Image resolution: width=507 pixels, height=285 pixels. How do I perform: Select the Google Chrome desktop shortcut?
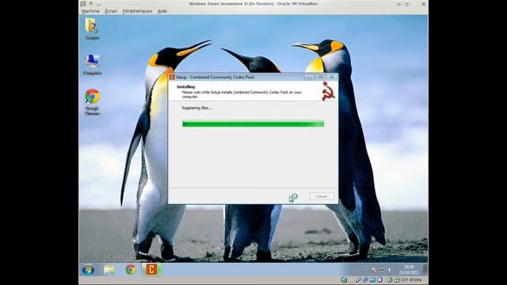point(92,102)
